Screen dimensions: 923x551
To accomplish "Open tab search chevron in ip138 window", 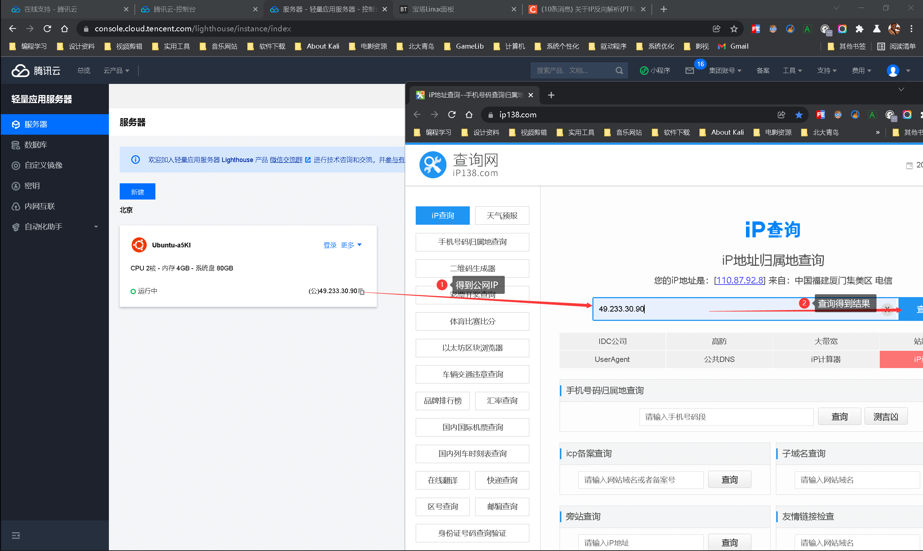I will pos(901,89).
